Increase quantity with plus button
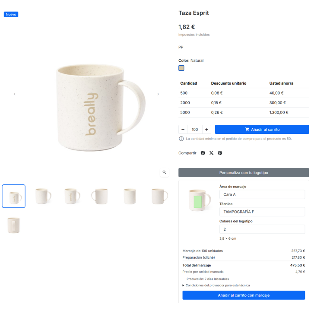 (x=206, y=130)
